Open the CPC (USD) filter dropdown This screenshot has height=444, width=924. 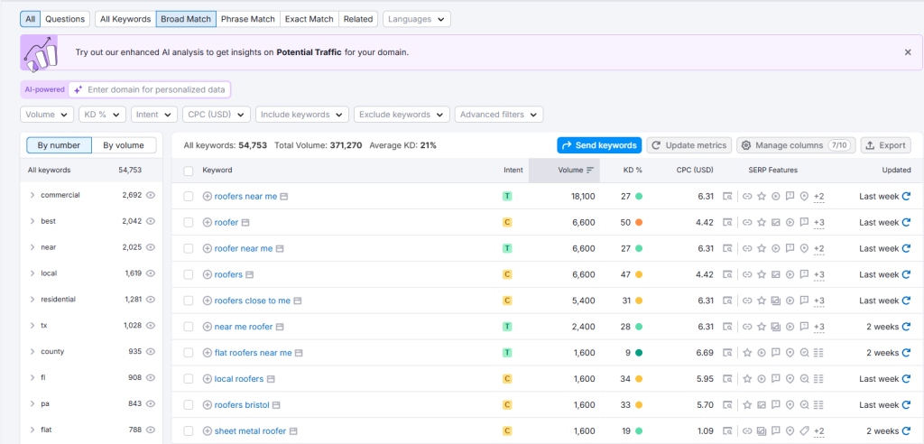point(217,115)
